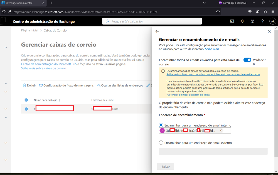The width and height of the screenshot is (278, 175).
Task: Open the Firefox account icon
Action: (x=258, y=12)
